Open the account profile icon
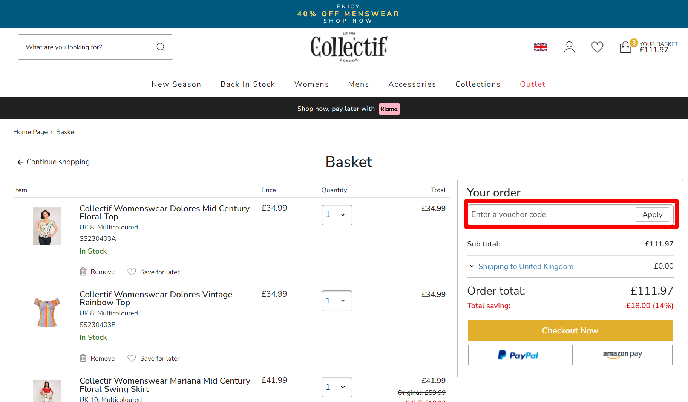The height and width of the screenshot is (402, 688). tap(569, 47)
